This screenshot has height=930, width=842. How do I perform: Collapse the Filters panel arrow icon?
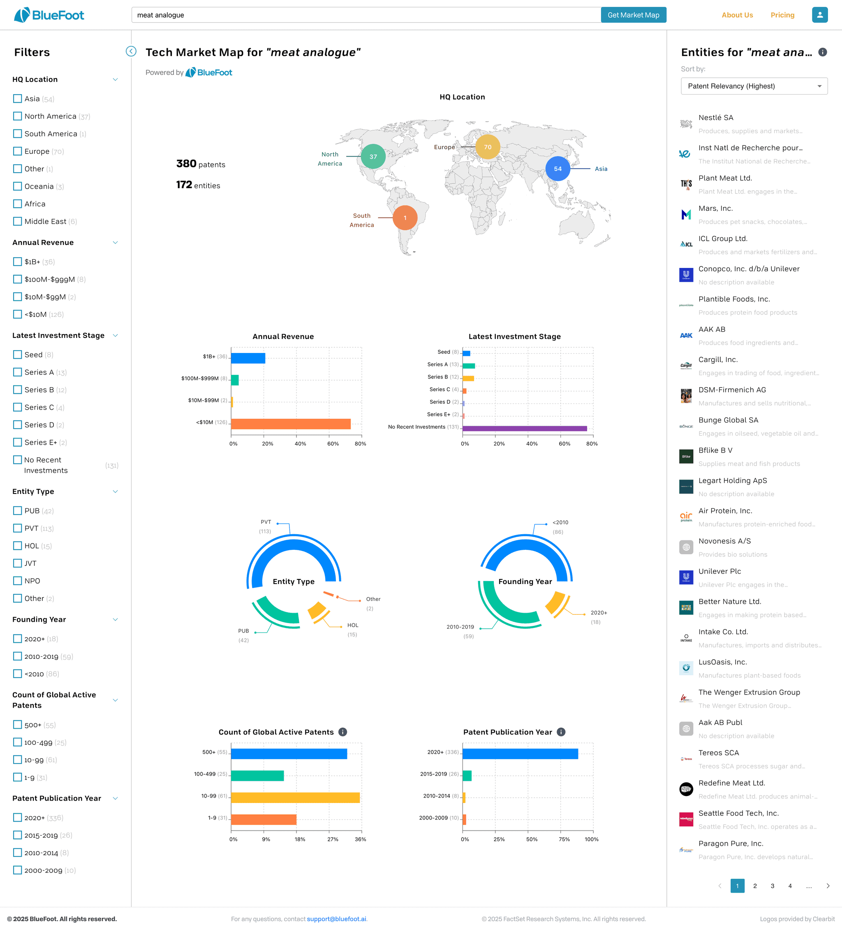click(x=131, y=51)
